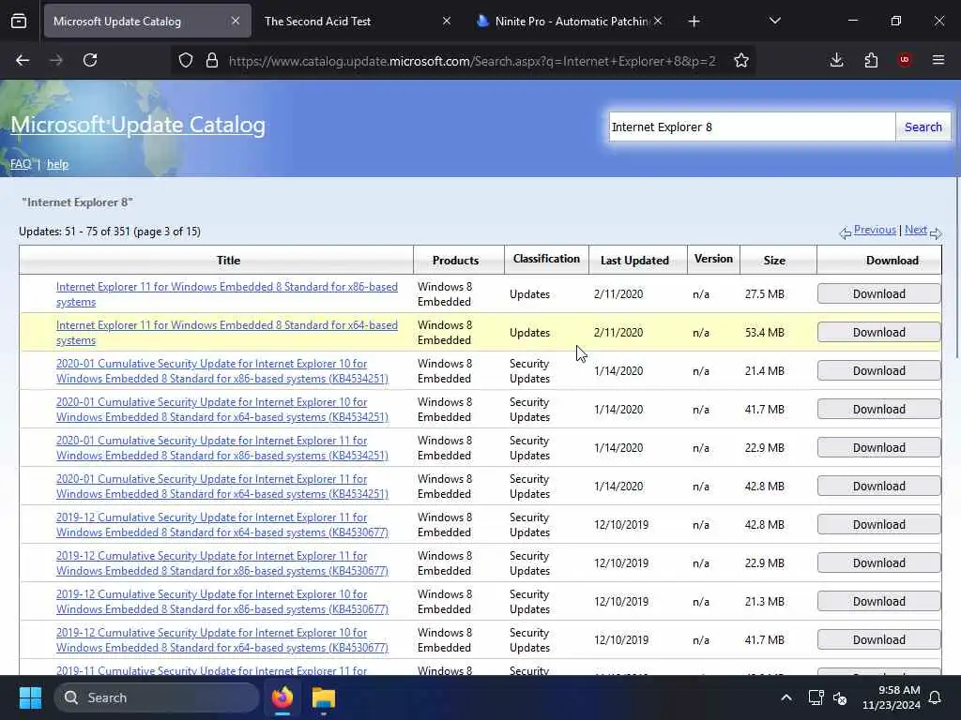Open the extensions puzzle icon
Viewport: 961px width, 720px height.
tap(871, 60)
